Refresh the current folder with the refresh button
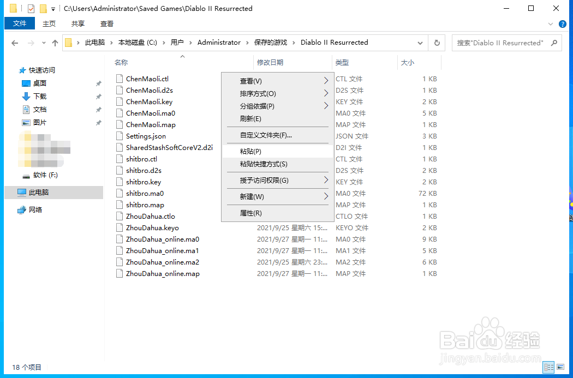The width and height of the screenshot is (573, 378). (x=437, y=43)
